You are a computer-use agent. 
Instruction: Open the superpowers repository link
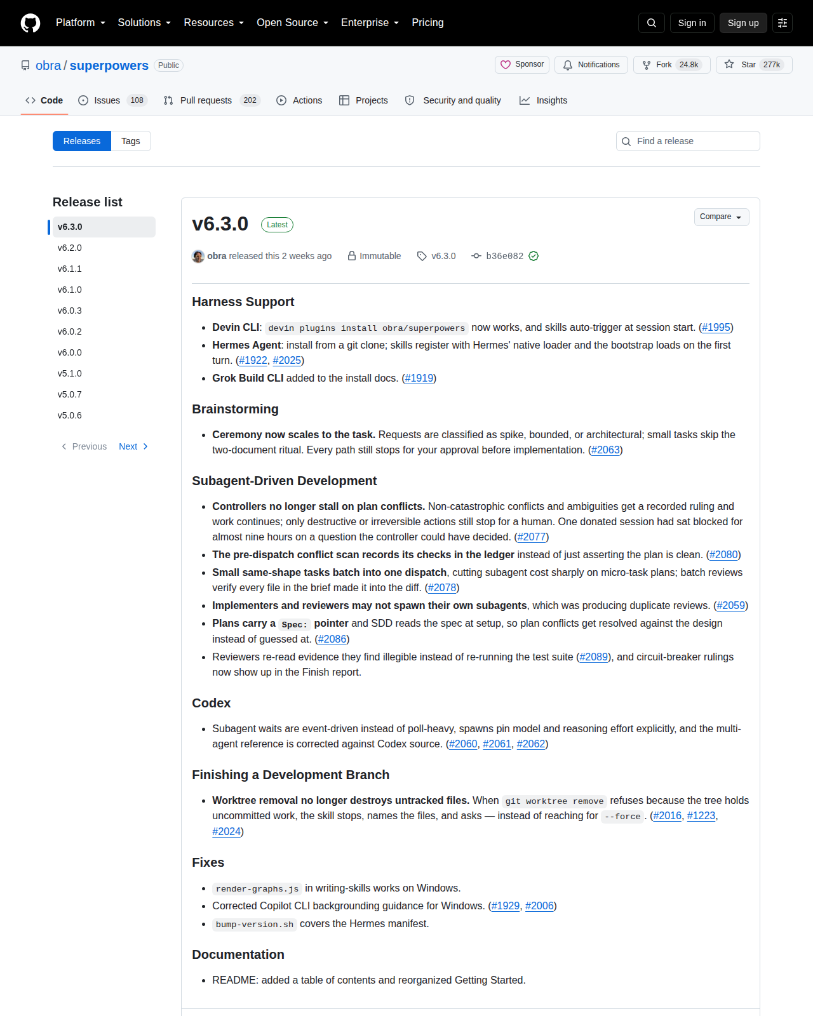point(109,65)
